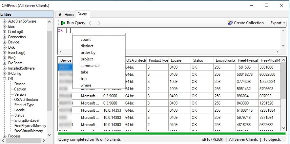Maximize the CMPivot window

click(x=266, y=5)
